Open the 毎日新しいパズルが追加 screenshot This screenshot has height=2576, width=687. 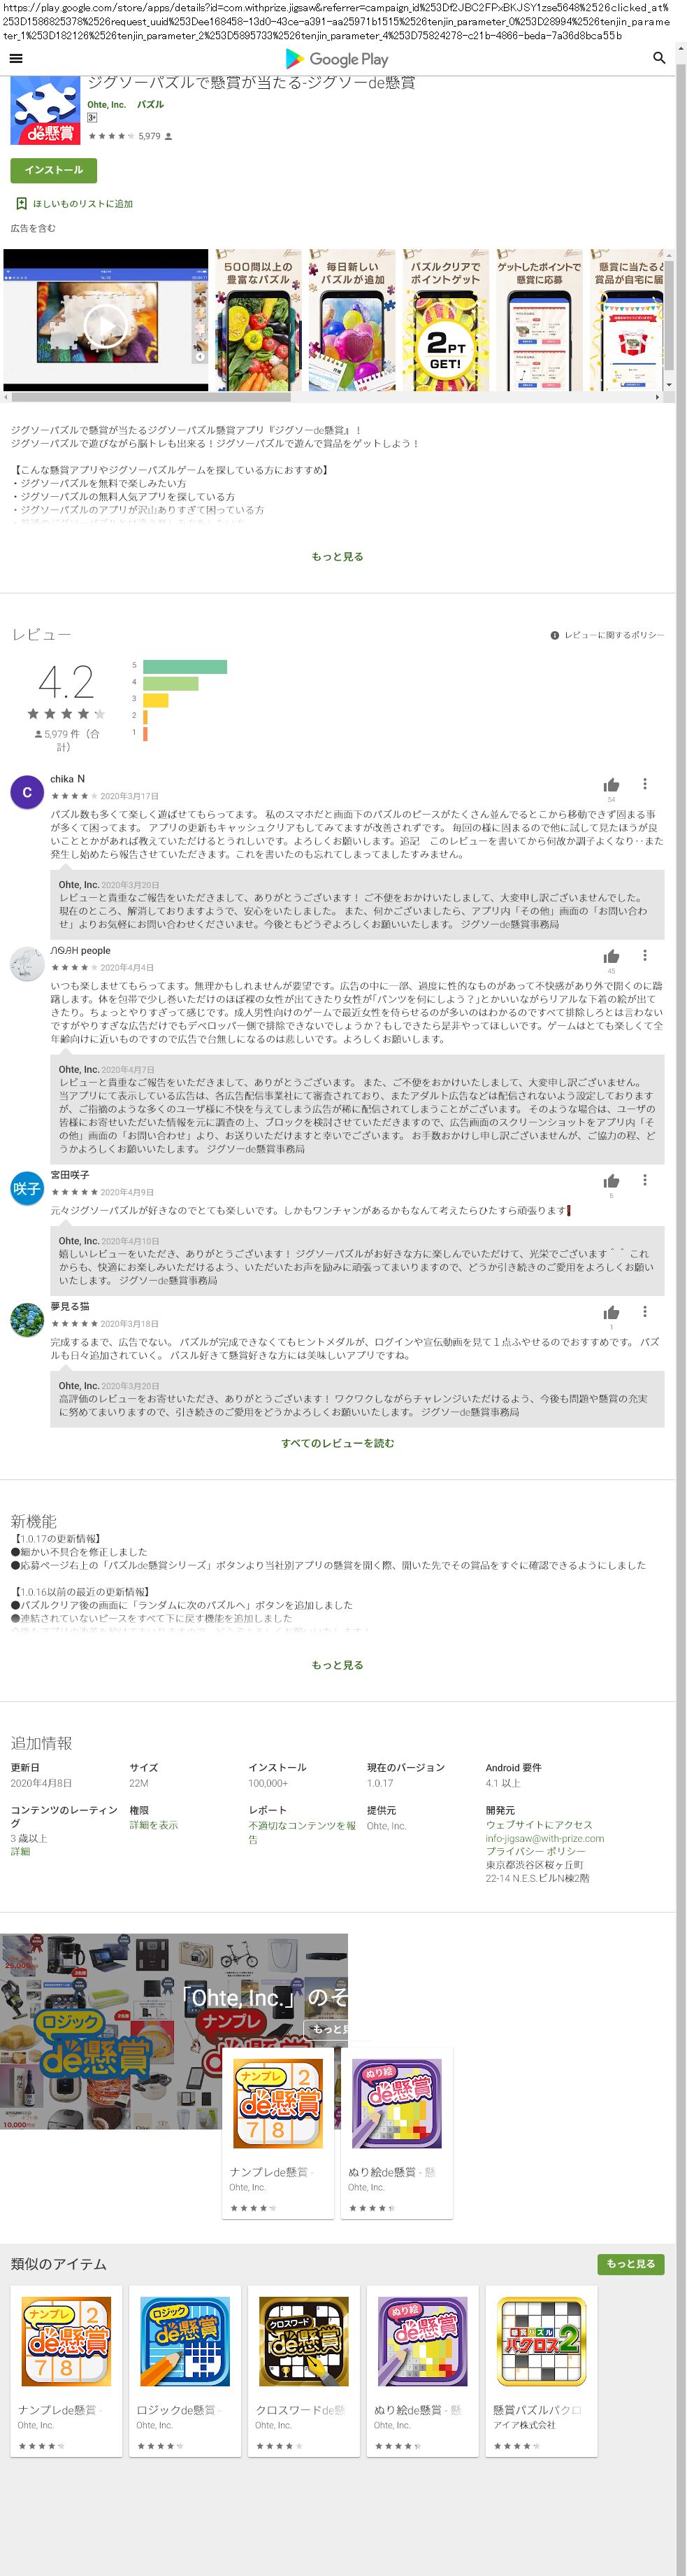click(352, 320)
